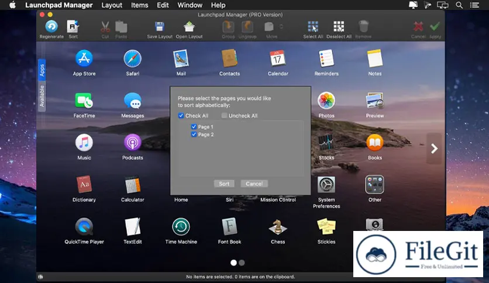Uncheck the Page 2 checkbox
This screenshot has height=283, width=489.
click(194, 134)
